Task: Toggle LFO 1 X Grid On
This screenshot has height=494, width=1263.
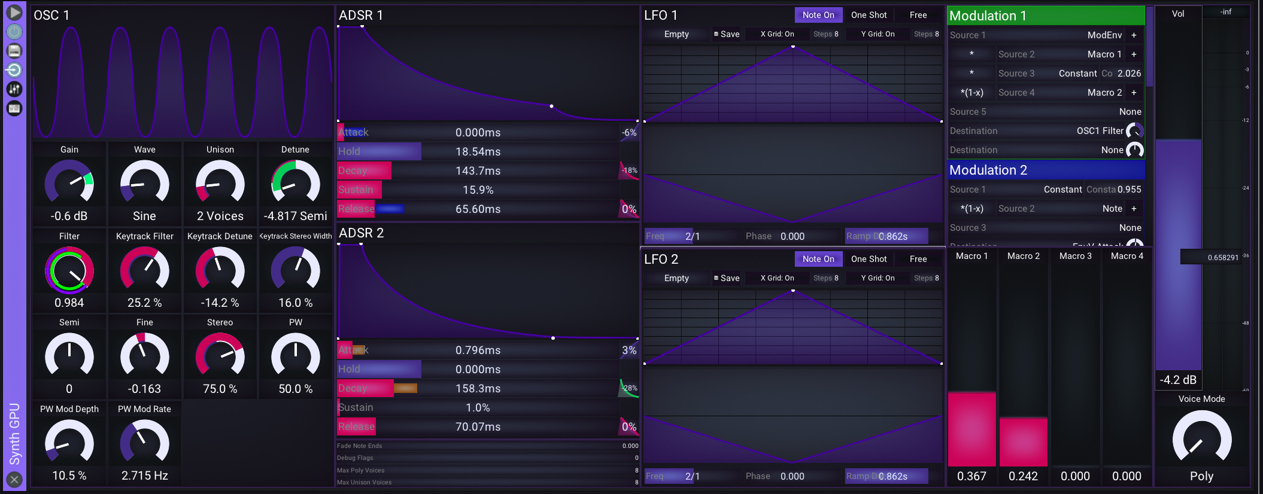Action: point(778,34)
